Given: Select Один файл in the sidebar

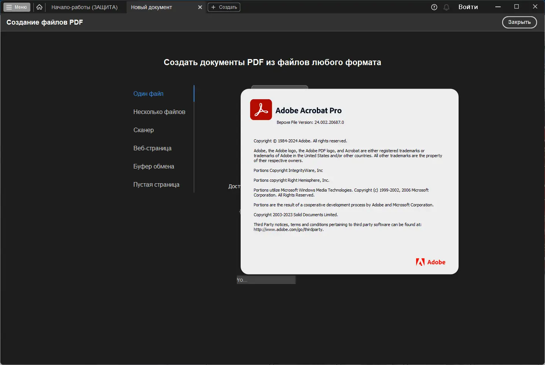Looking at the screenshot, I should pos(148,94).
